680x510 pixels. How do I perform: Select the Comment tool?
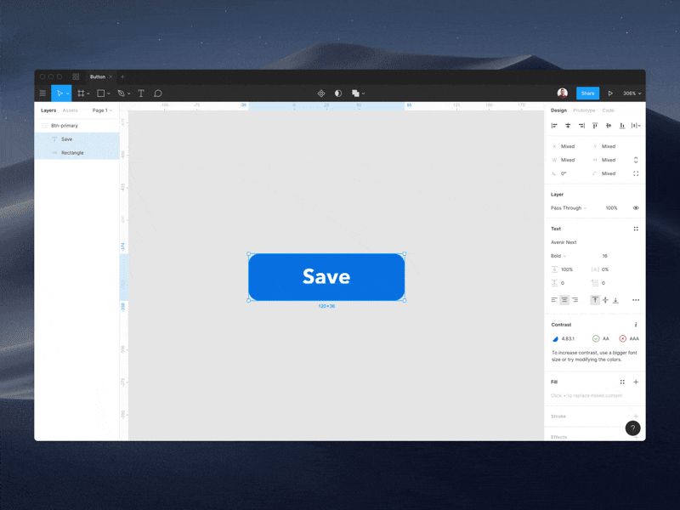pos(158,93)
